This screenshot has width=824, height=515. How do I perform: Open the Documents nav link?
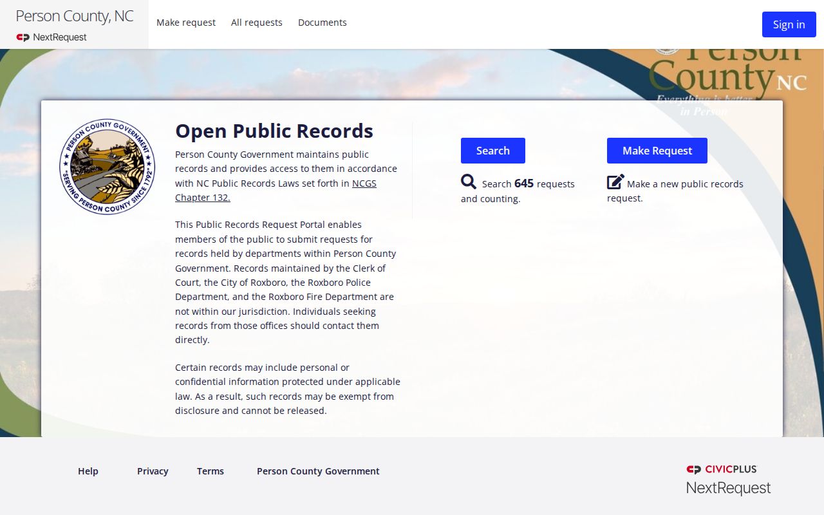click(323, 23)
